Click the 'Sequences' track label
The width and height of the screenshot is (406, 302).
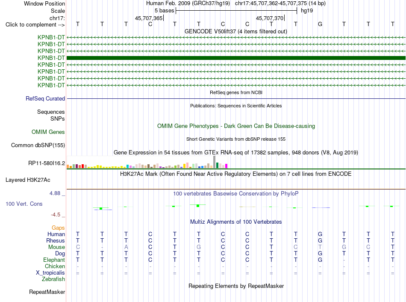51,112
